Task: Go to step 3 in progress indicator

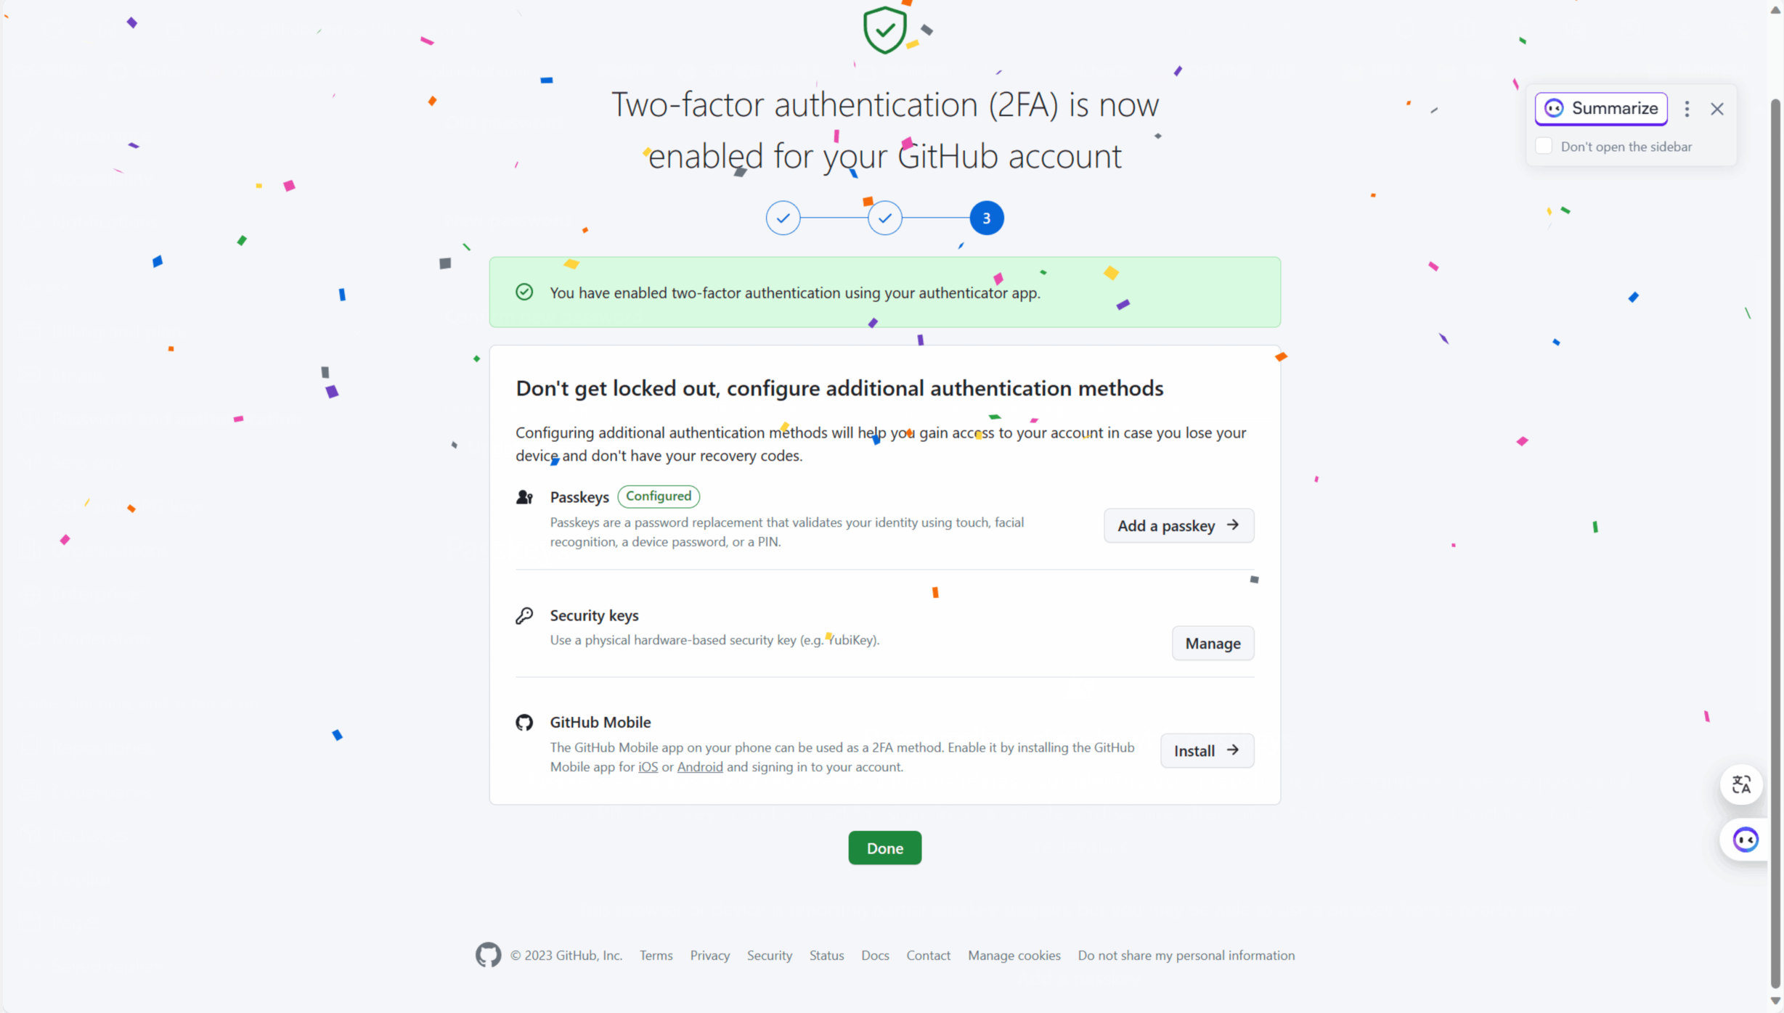Action: (x=987, y=218)
